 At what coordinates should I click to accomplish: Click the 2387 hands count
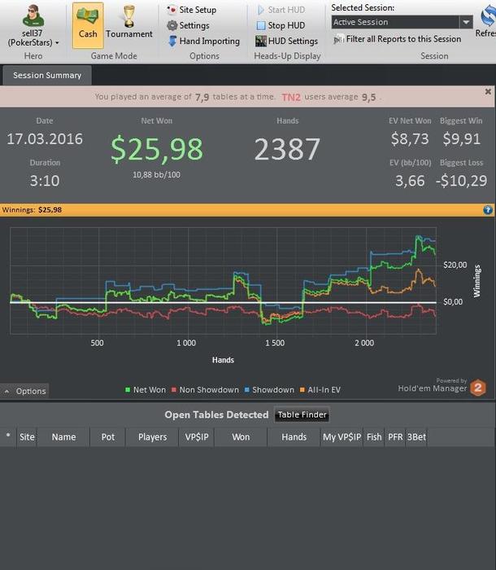tap(287, 149)
